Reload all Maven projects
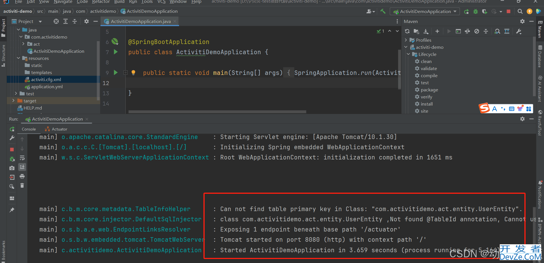Viewport: 544px width, 263px height. 407,31
